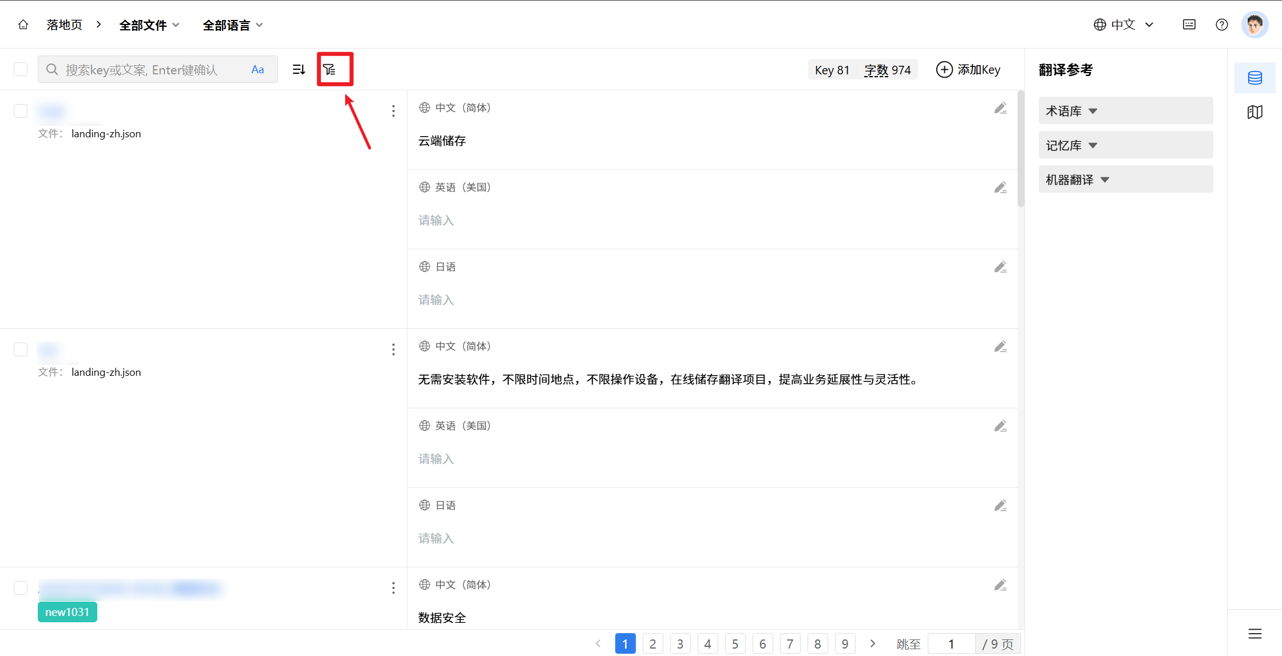Expand the 全部文件 dropdown
This screenshot has width=1282, height=656.
coord(149,25)
